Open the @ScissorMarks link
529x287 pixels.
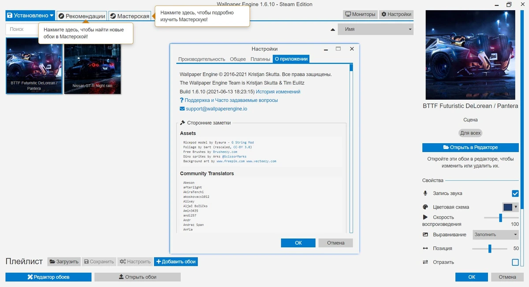(x=235, y=157)
